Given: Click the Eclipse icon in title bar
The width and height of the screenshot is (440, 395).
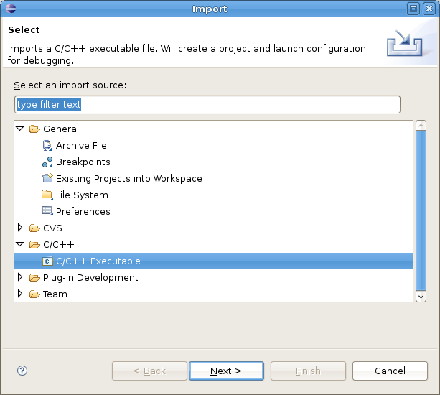Looking at the screenshot, I should [x=10, y=9].
